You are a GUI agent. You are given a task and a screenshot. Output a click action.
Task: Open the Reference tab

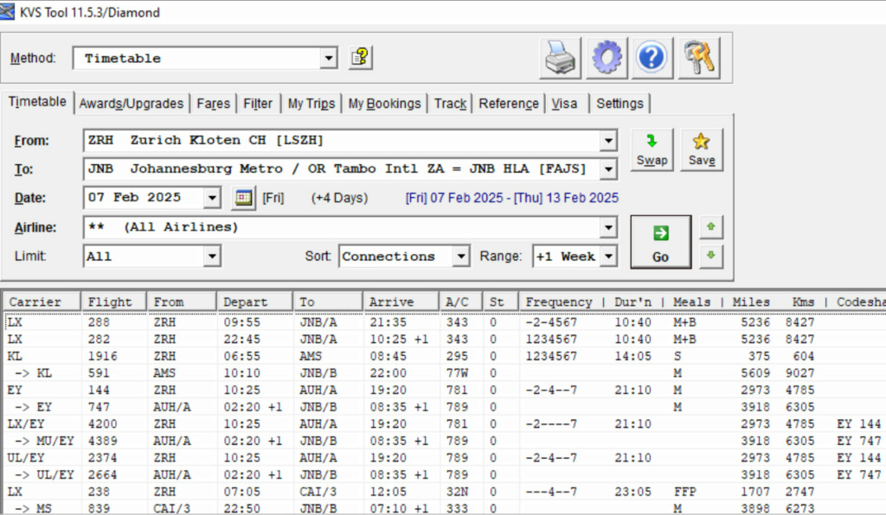pos(509,104)
